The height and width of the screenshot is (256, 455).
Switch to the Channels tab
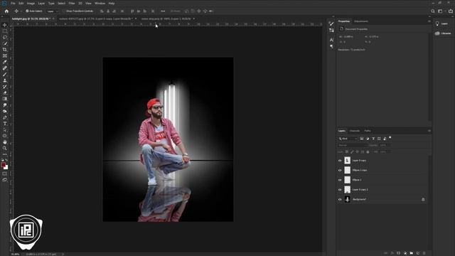[x=354, y=131]
